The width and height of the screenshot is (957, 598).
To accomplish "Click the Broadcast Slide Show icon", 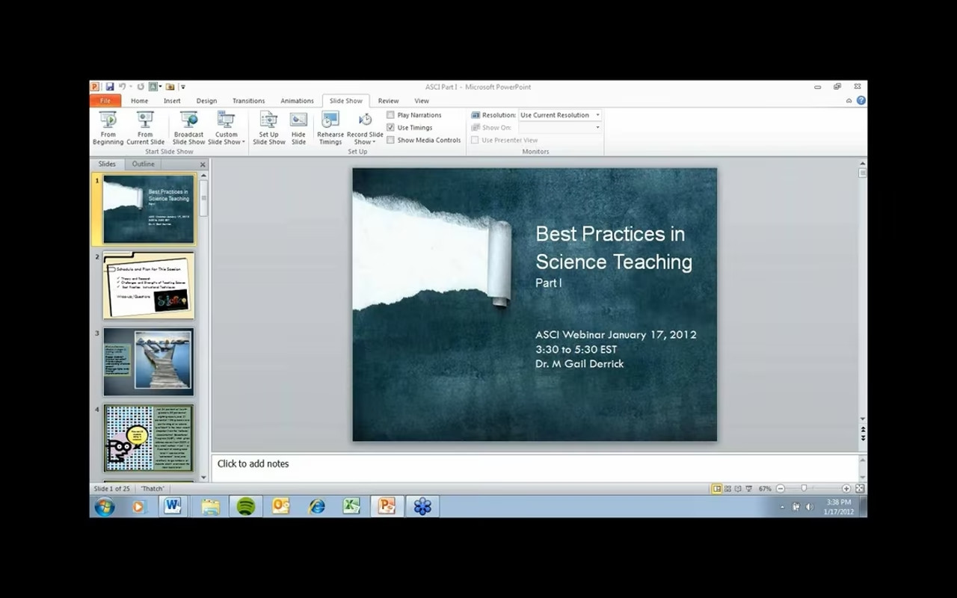I will [x=188, y=128].
